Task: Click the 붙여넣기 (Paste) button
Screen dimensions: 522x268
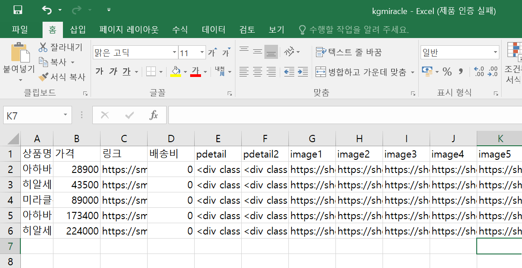Action: (x=19, y=59)
